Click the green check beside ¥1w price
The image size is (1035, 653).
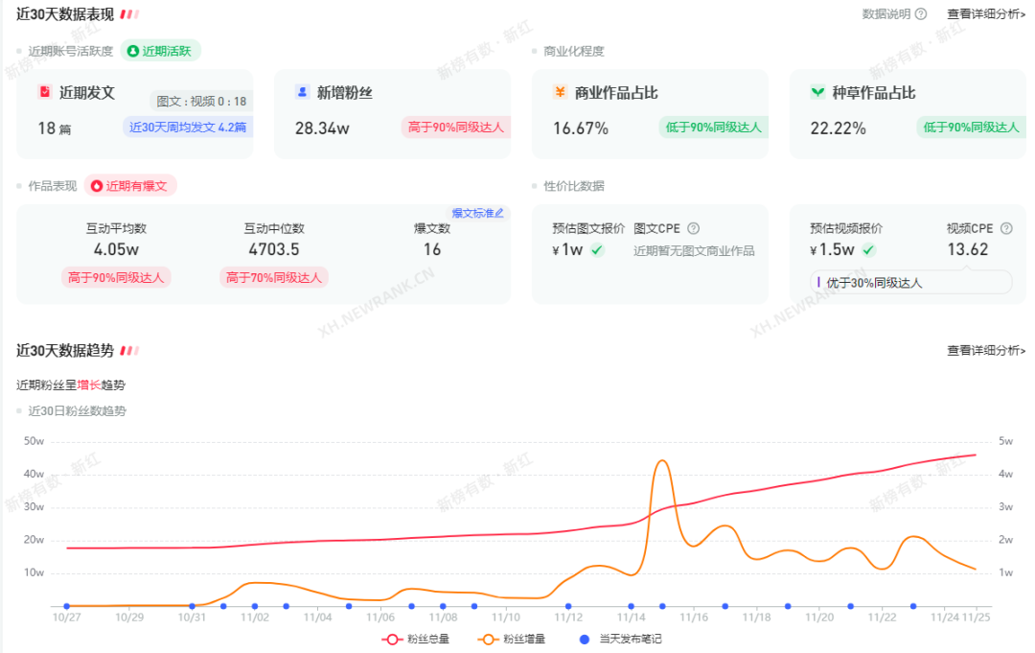click(x=597, y=250)
